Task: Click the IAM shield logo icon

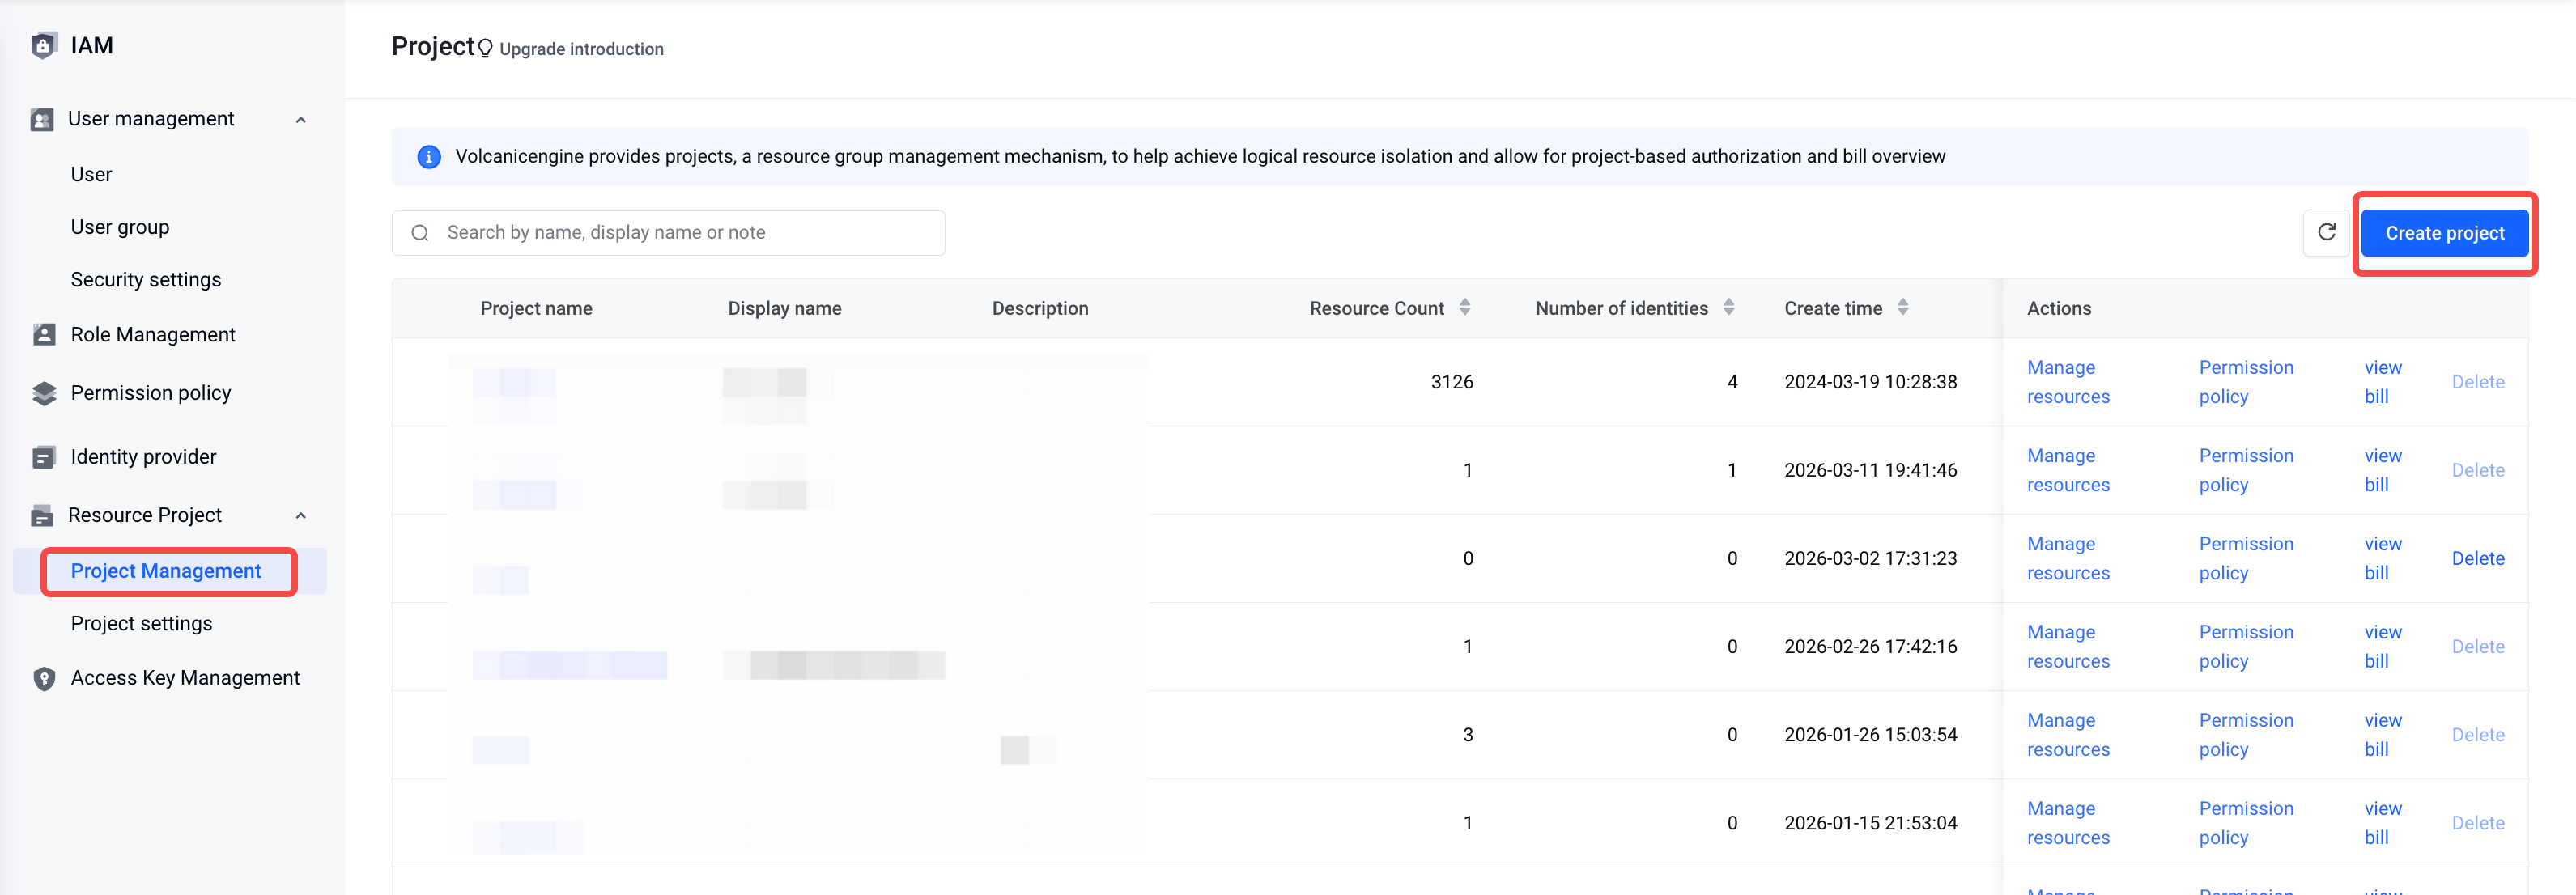Action: tap(43, 45)
